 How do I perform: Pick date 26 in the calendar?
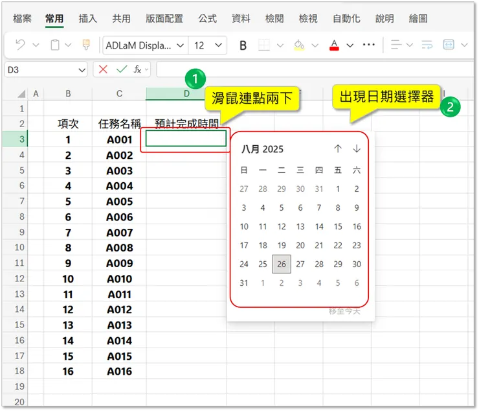(282, 264)
